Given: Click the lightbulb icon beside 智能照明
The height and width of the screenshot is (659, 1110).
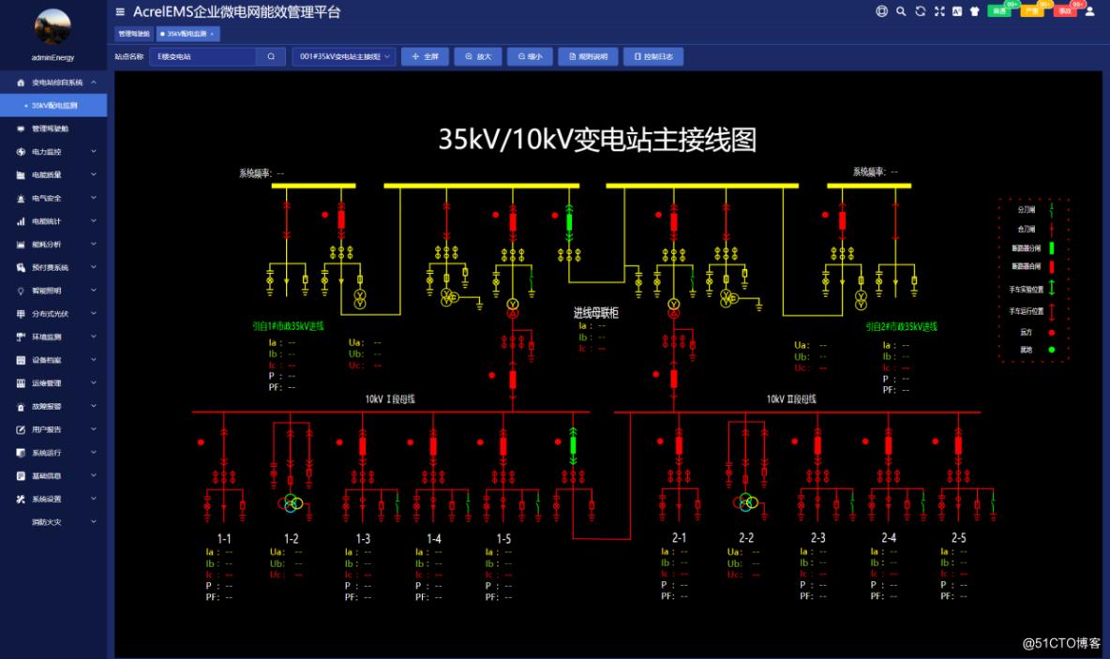Looking at the screenshot, I should pos(21,291).
